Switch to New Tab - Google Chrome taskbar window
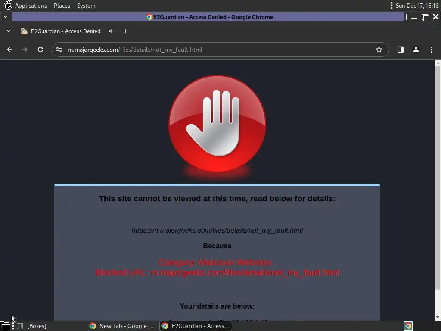 (121, 326)
